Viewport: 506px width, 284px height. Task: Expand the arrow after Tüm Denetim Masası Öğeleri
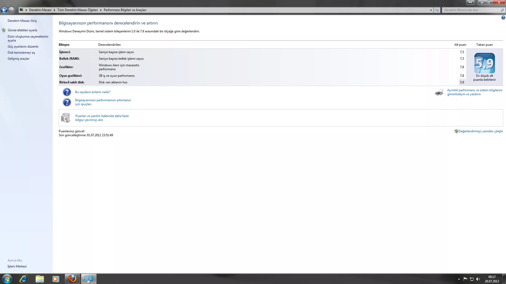click(x=101, y=10)
